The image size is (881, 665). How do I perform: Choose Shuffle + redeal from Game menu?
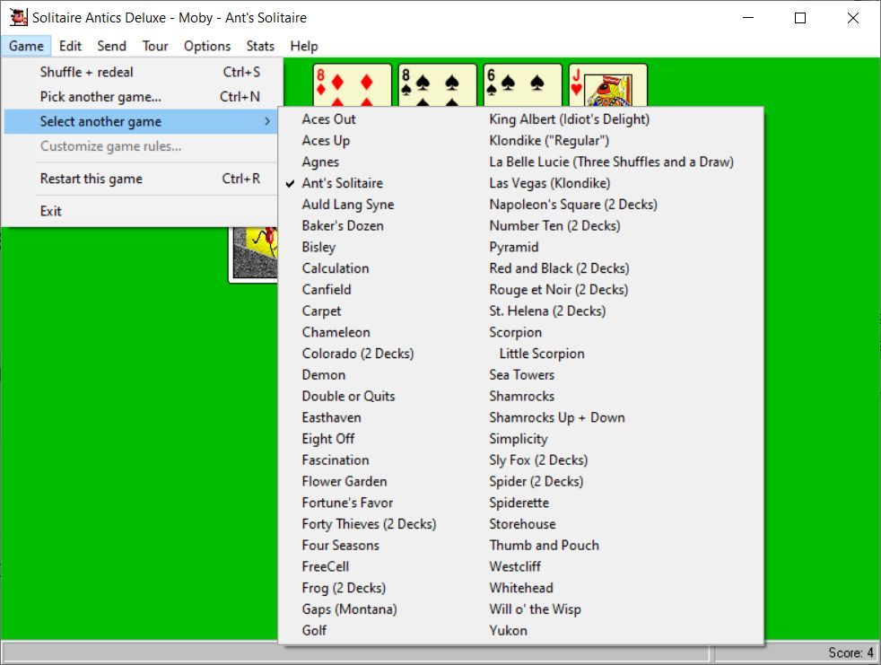coord(87,72)
